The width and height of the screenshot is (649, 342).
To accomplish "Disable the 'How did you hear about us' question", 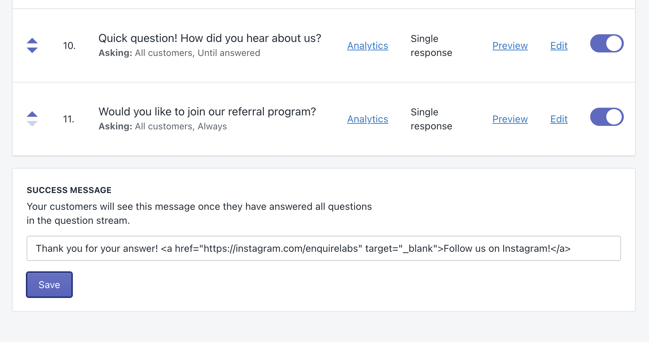I will click(x=607, y=44).
